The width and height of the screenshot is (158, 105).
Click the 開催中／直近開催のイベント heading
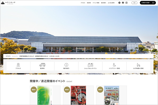pyautogui.click(x=48, y=81)
